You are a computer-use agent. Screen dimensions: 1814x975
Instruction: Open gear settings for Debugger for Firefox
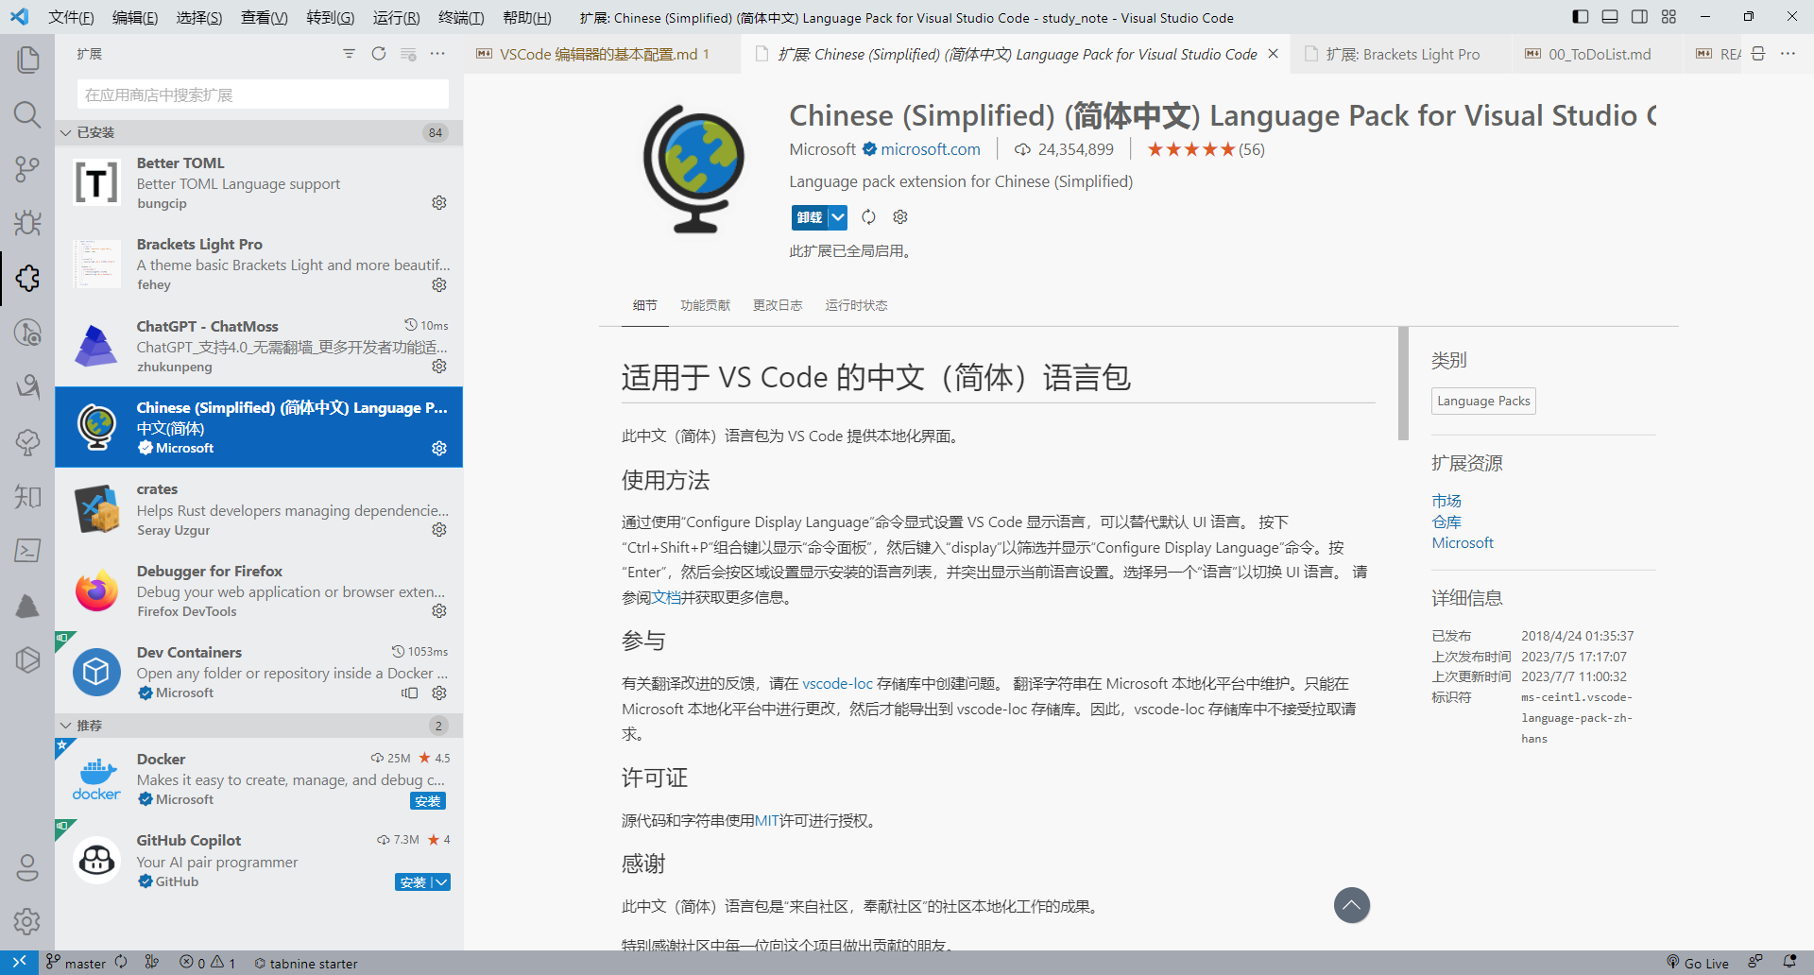(x=439, y=611)
